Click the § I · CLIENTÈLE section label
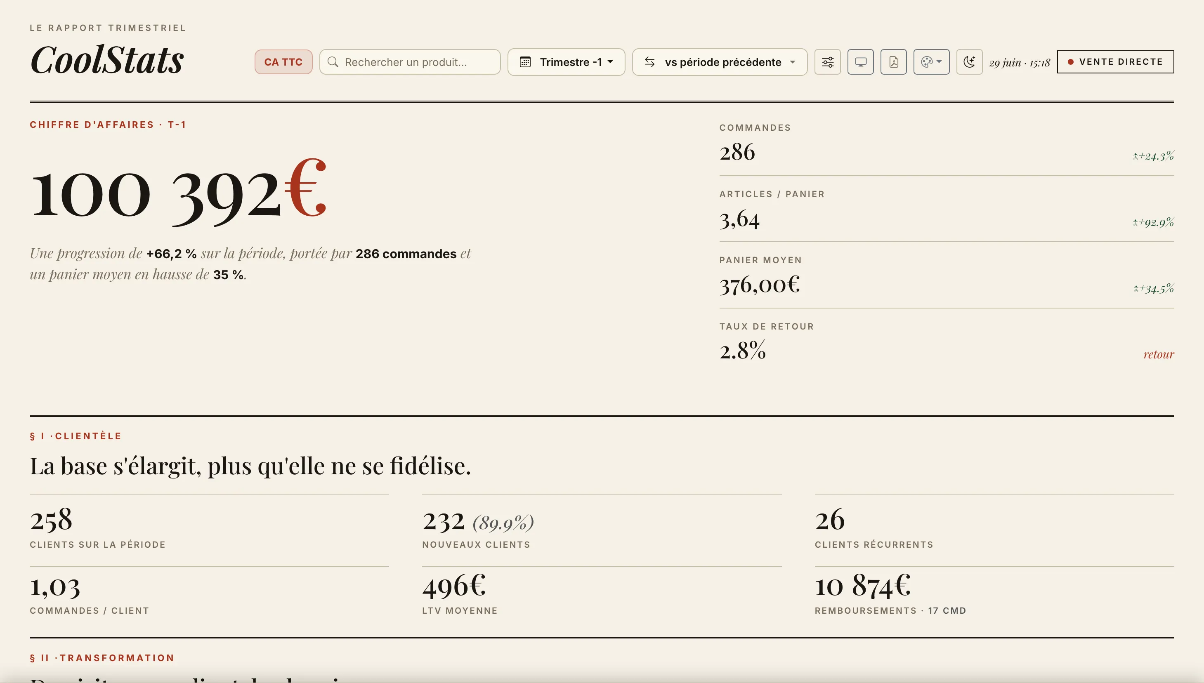The image size is (1204, 683). click(x=76, y=436)
